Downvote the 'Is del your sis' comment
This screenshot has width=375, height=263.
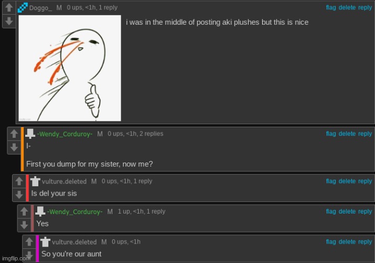point(19,195)
